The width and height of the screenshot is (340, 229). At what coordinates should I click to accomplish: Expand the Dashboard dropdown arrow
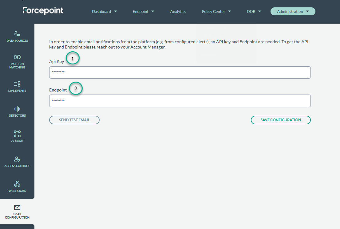pos(116,11)
